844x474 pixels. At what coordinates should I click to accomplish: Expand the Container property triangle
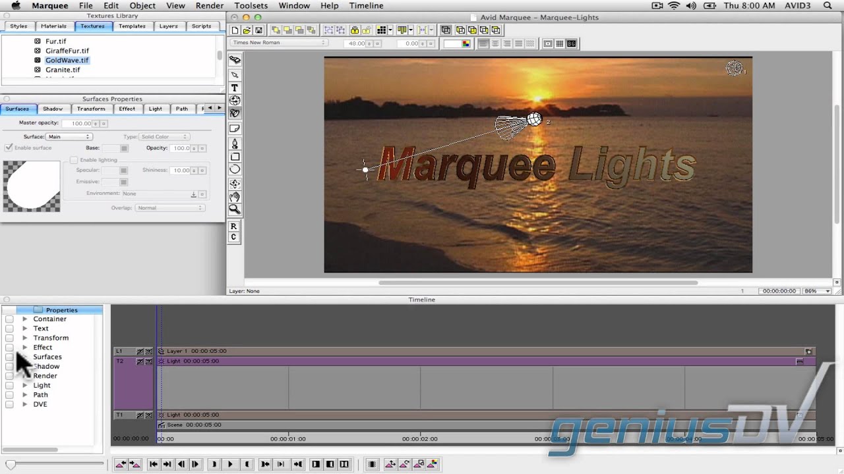tap(24, 319)
